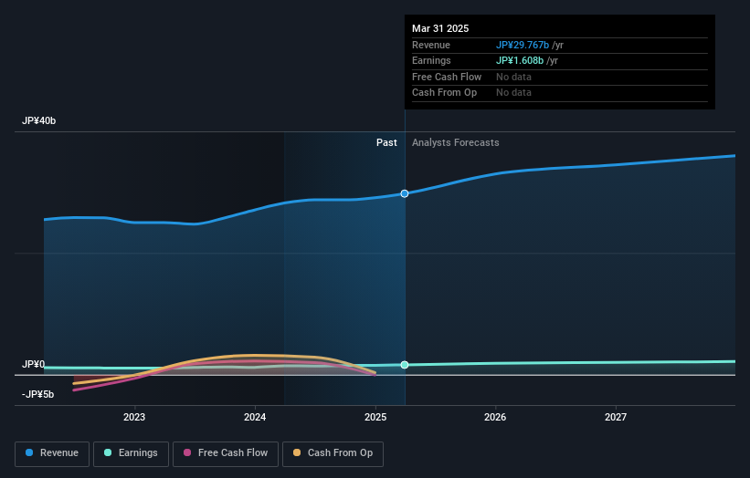Toggle the Cash From Op legend series
The width and height of the screenshot is (750, 478).
click(333, 453)
